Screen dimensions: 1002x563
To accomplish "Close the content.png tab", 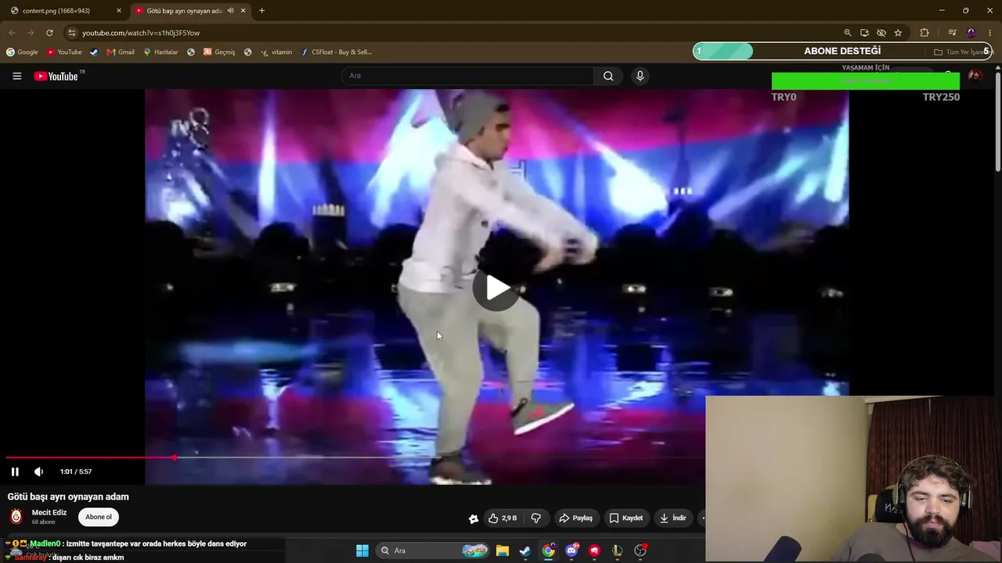I will tap(119, 11).
